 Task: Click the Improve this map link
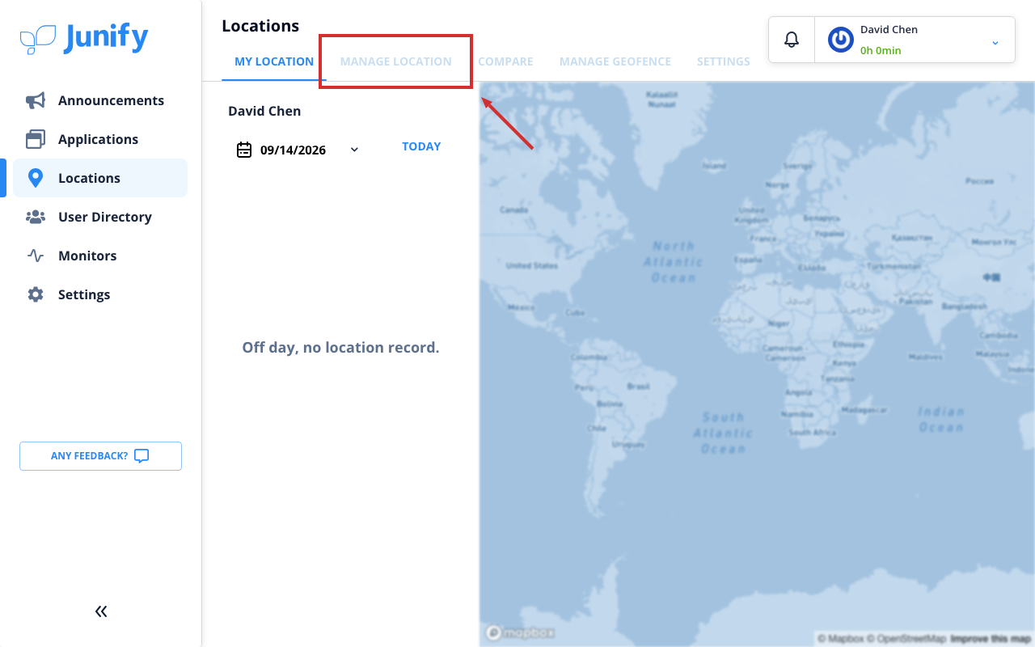tap(991, 639)
